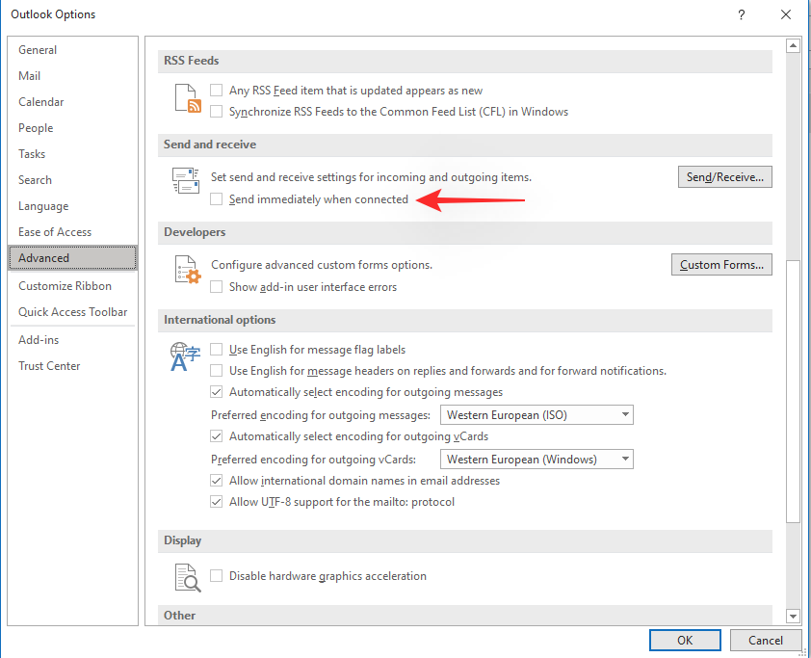
Task: Check Use English for message flag labels
Action: coord(216,349)
